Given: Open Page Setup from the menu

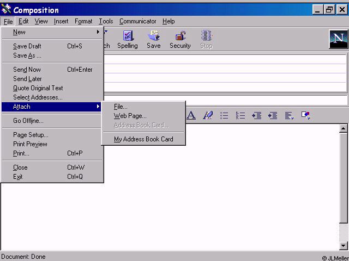Looking at the screenshot, I should 52,135.
